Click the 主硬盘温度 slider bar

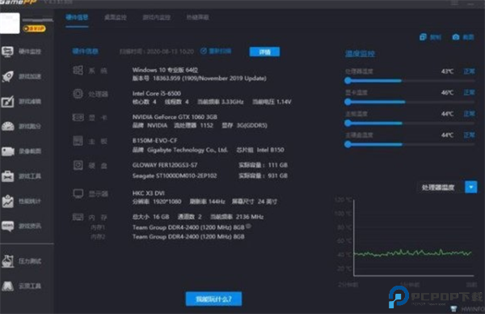410,144
